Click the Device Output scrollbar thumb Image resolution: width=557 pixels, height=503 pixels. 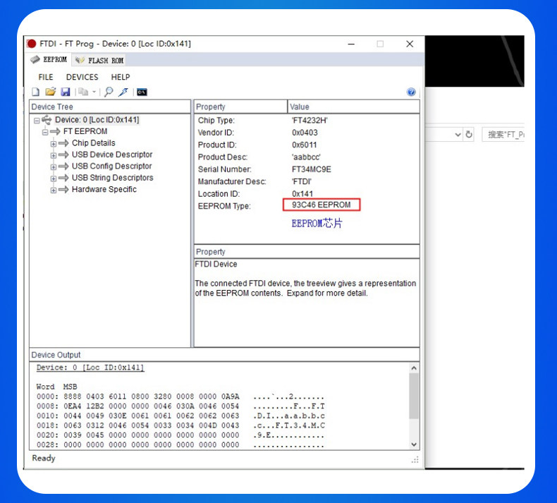pyautogui.click(x=414, y=396)
